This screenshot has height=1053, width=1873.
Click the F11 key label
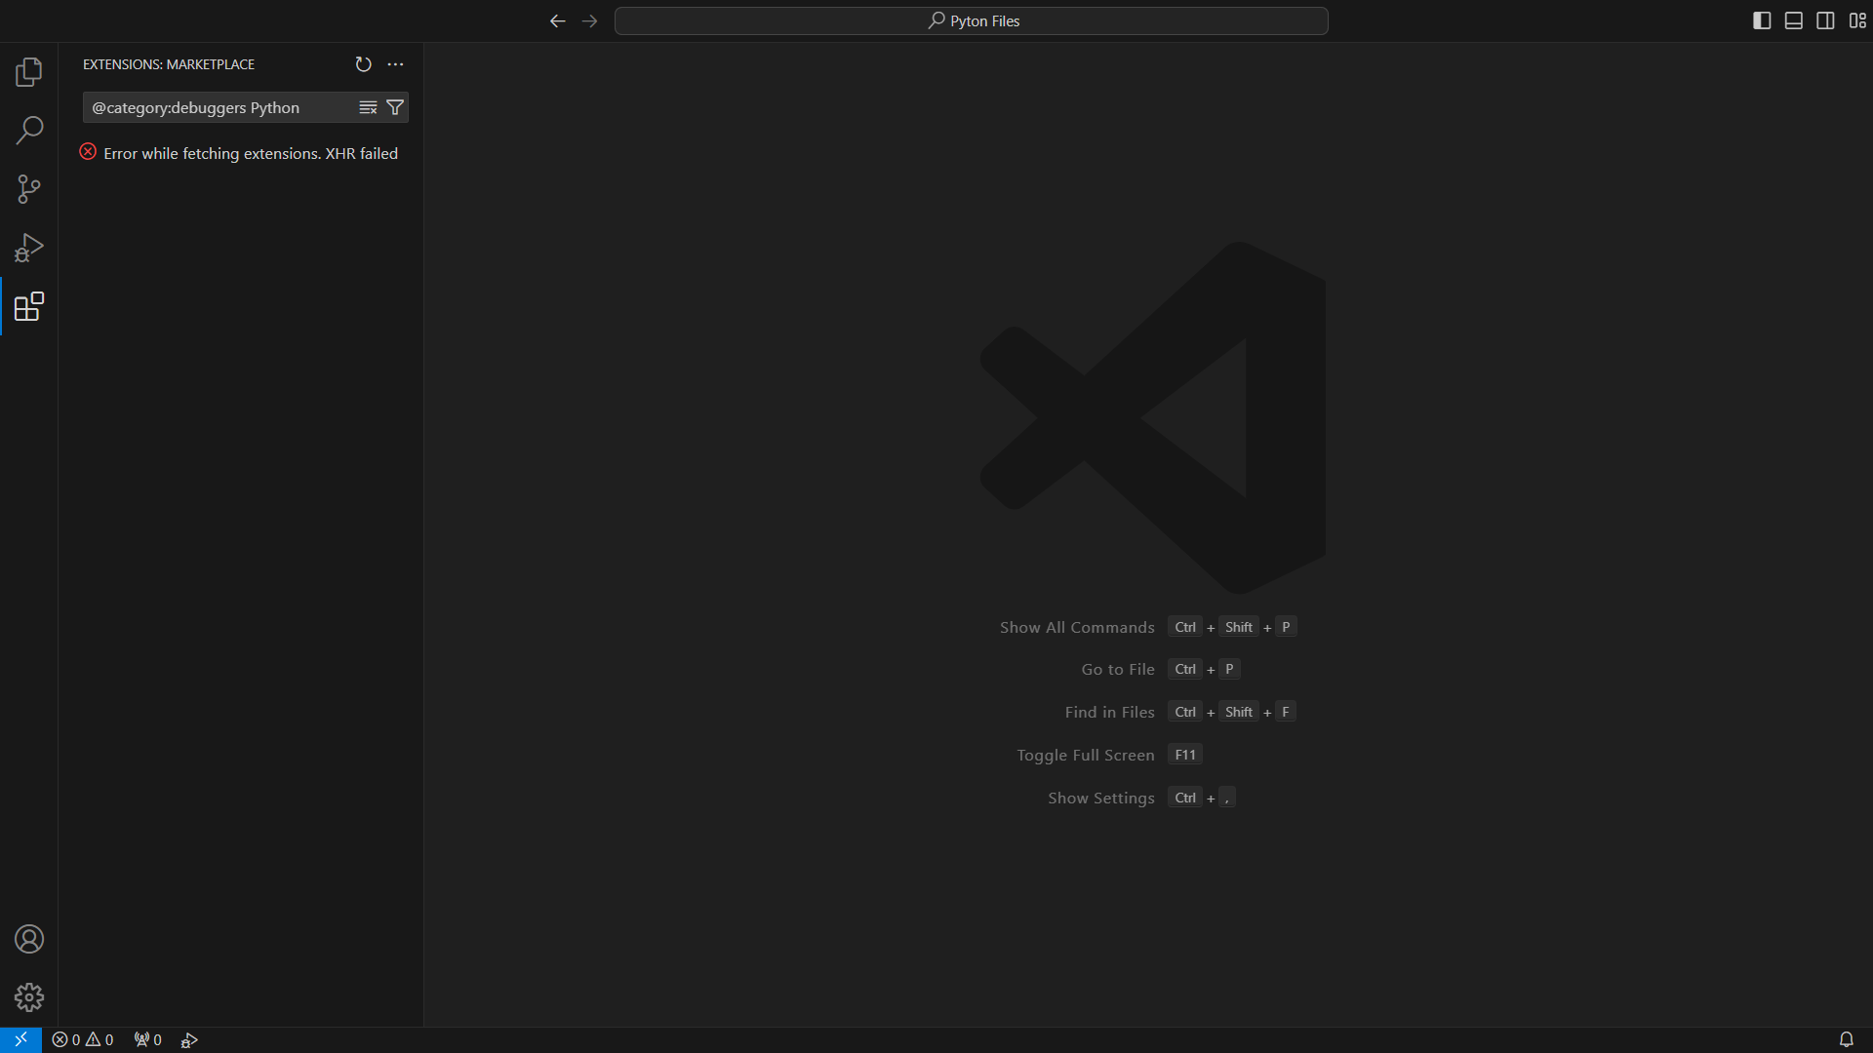[x=1185, y=755]
